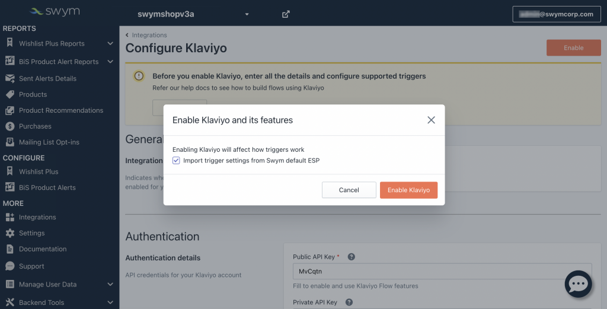The width and height of the screenshot is (607, 309).
Task: Click 'Enabling Klaviyo will affect how triggers work'
Action: point(238,149)
